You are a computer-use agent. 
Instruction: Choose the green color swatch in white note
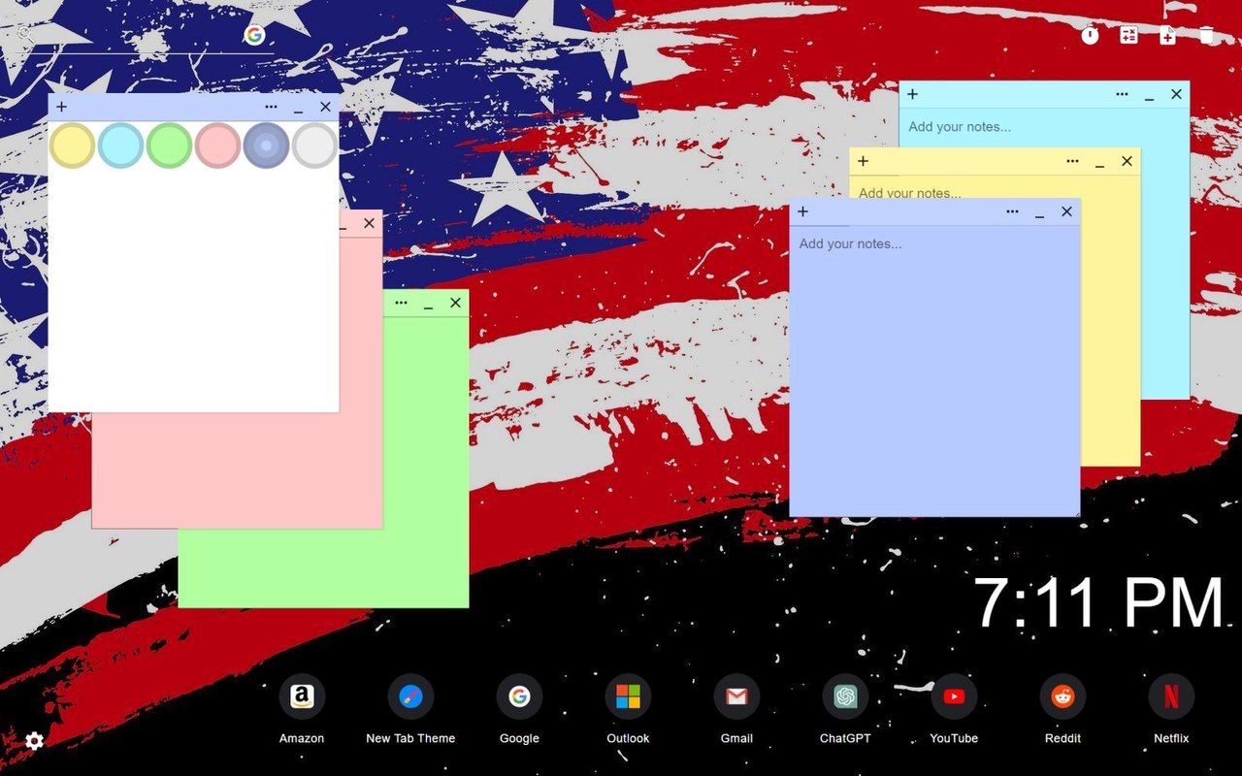coord(169,145)
